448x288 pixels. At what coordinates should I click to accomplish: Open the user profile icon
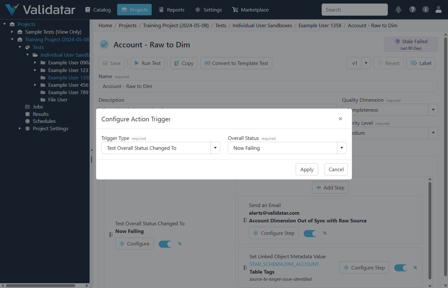click(438, 10)
